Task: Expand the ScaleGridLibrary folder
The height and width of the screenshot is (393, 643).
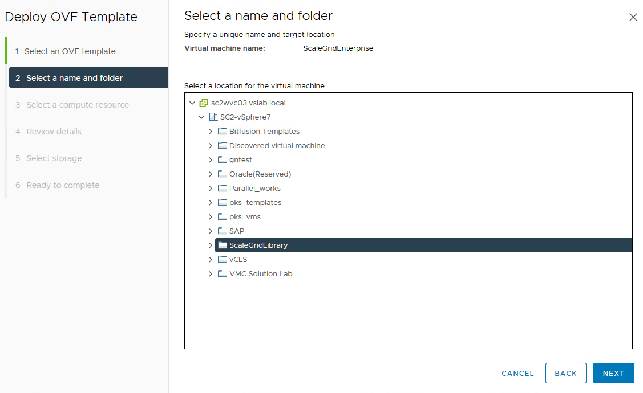Action: coord(211,245)
